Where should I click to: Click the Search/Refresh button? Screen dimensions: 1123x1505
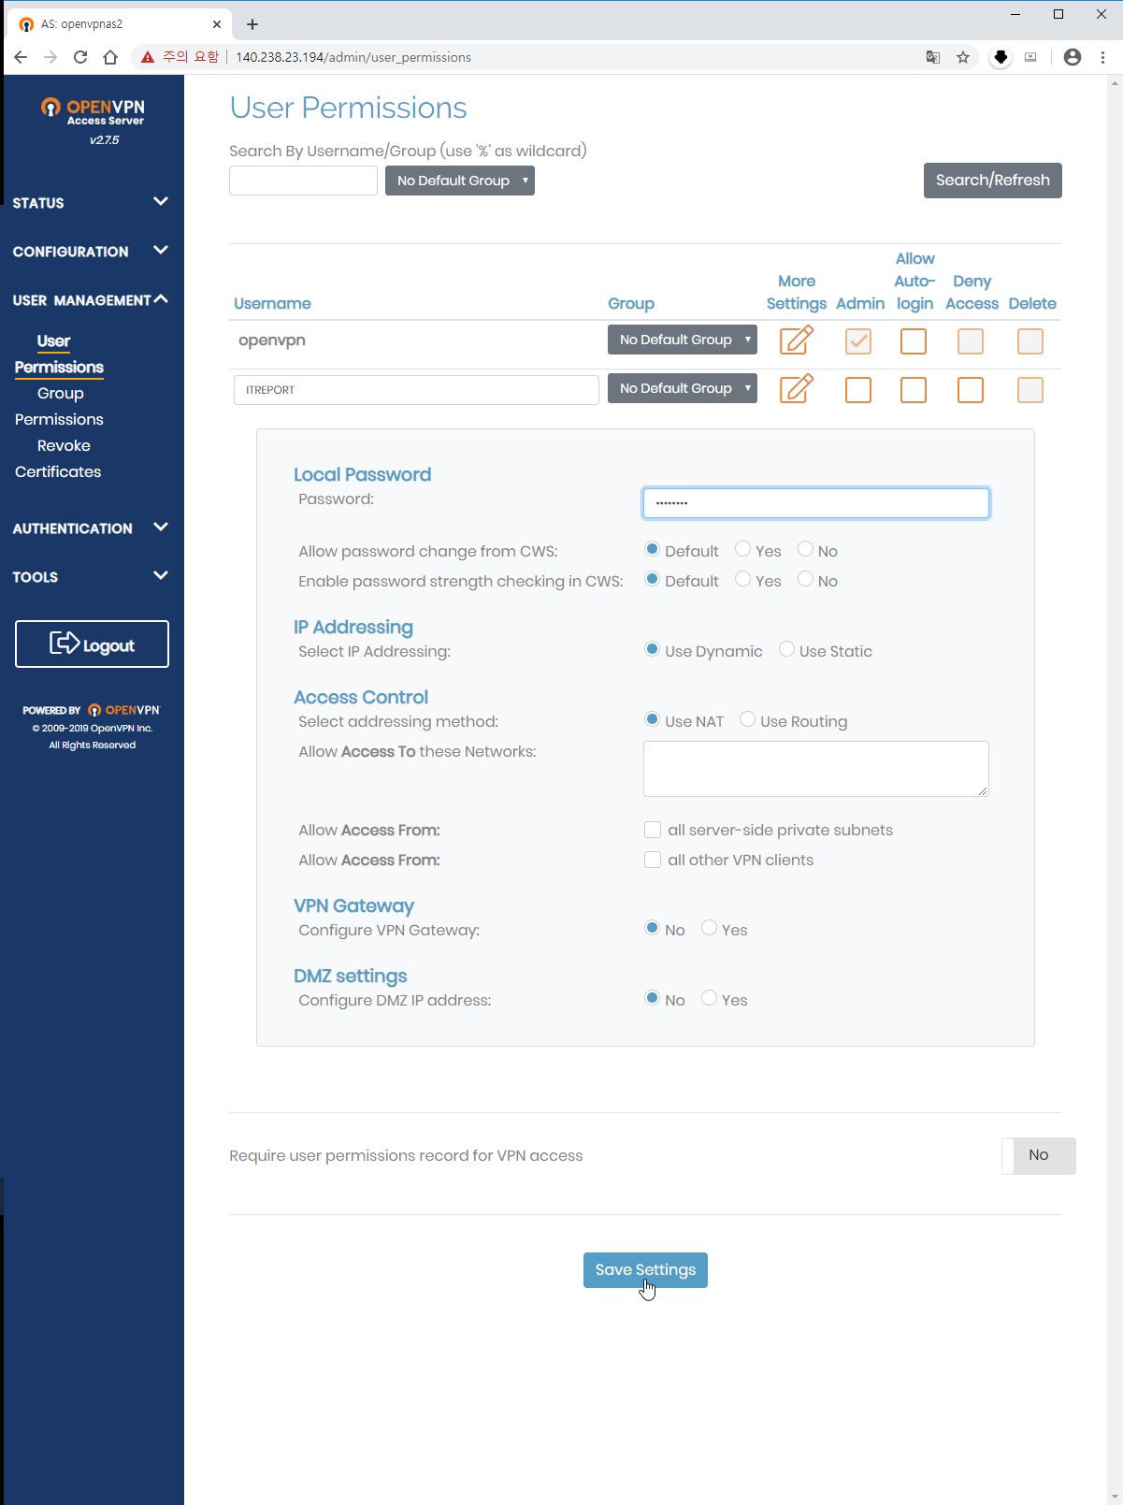(993, 181)
